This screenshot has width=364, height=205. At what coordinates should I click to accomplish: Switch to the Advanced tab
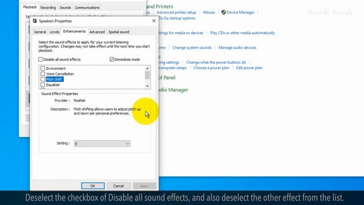[x=97, y=32]
